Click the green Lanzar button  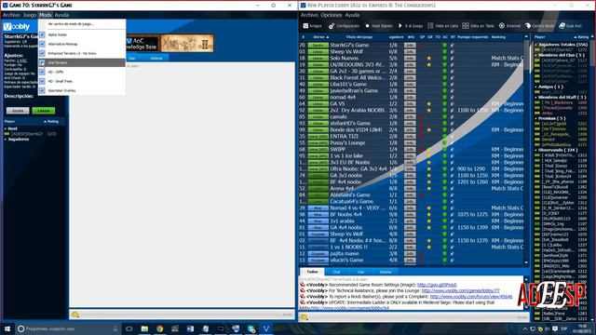(x=44, y=111)
